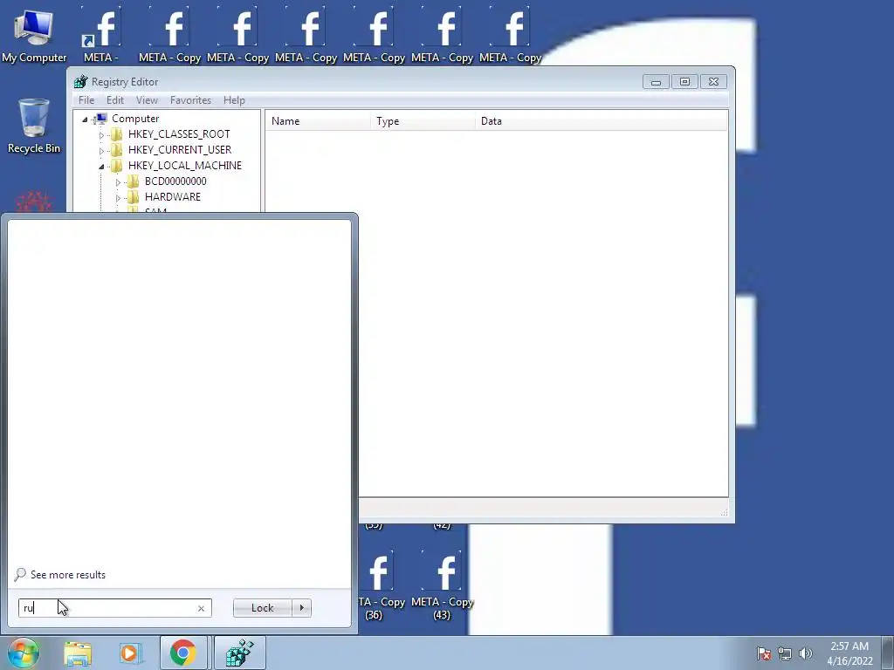Collapse HKEY_LOCAL_MACHINE key
The image size is (894, 670).
coord(101,167)
